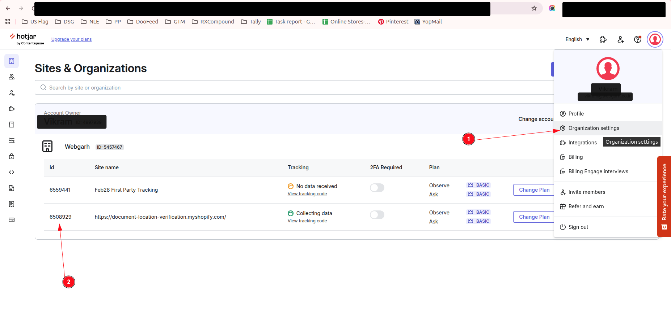This screenshot has width=671, height=318.
Task: Click the invite user icon in header
Action: 621,39
